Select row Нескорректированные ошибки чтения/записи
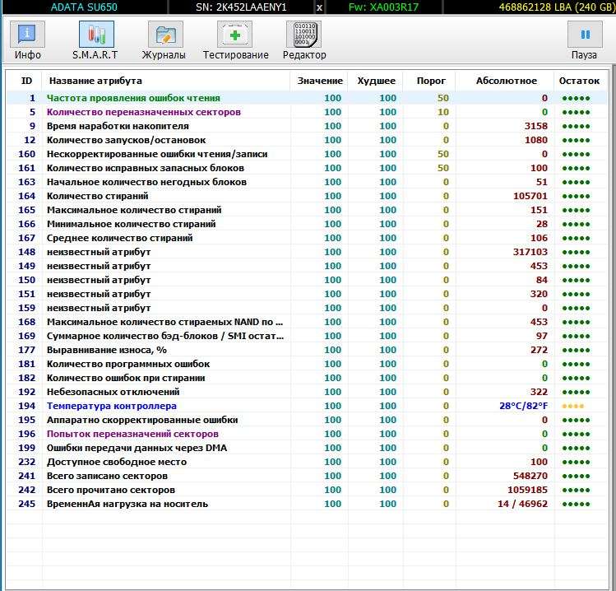Image resolution: width=616 pixels, height=591 pixels. coord(307,154)
